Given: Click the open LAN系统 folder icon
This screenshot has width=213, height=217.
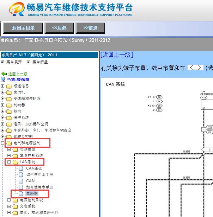Looking at the screenshot, I should [x=16, y=162].
